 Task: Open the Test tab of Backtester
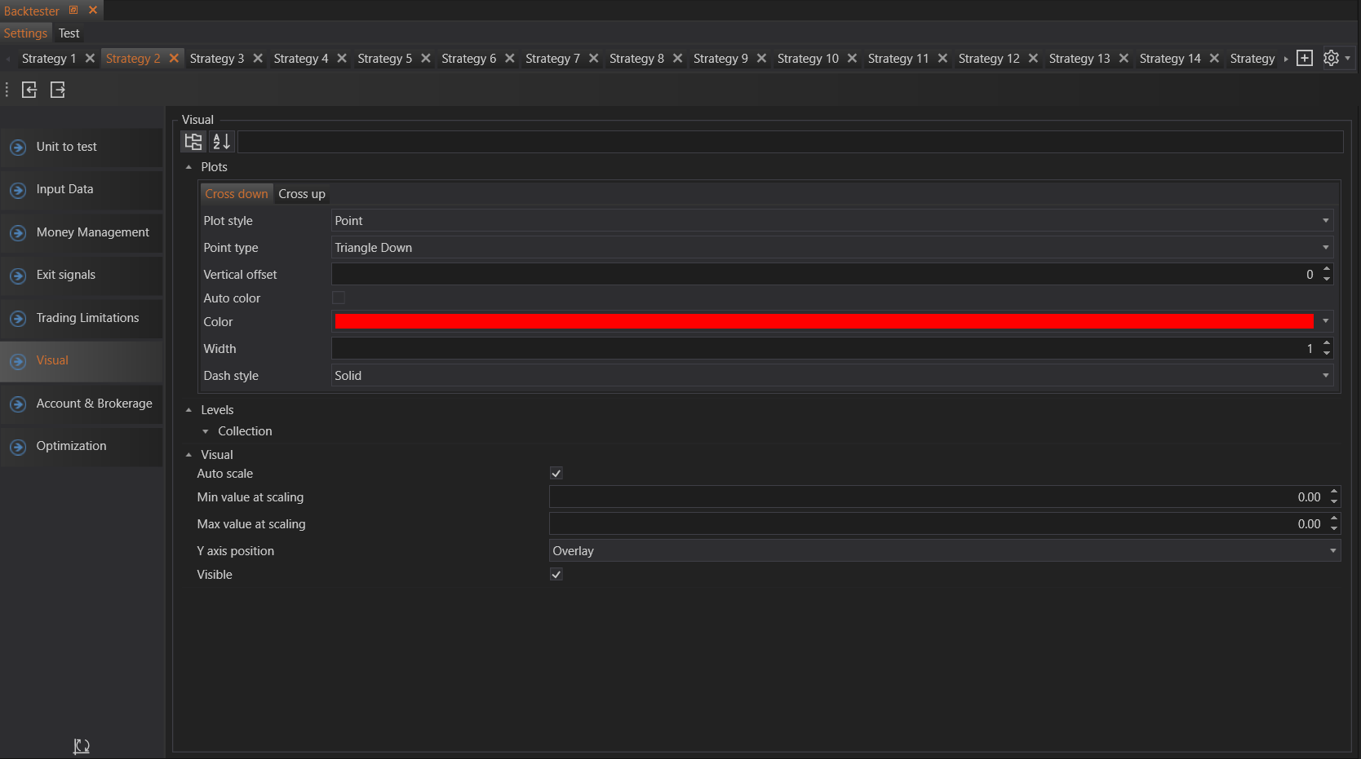(69, 33)
